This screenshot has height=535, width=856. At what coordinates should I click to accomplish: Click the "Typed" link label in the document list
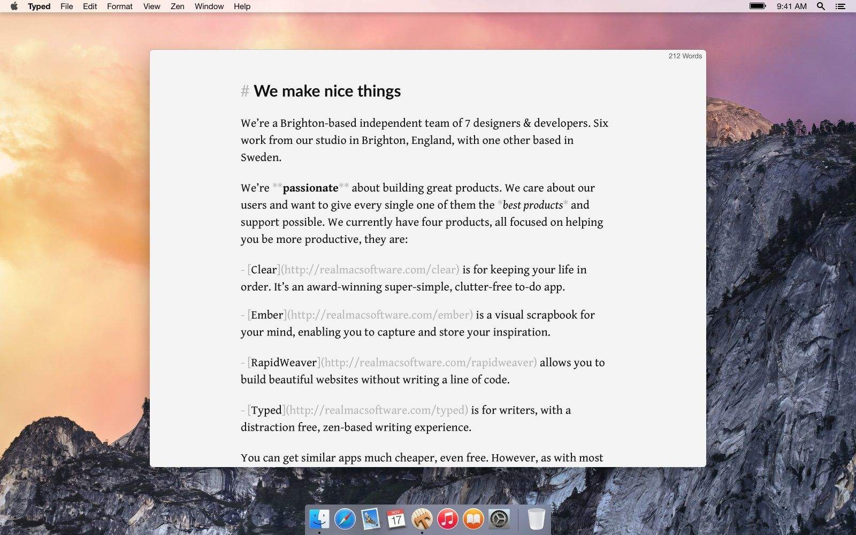[266, 410]
